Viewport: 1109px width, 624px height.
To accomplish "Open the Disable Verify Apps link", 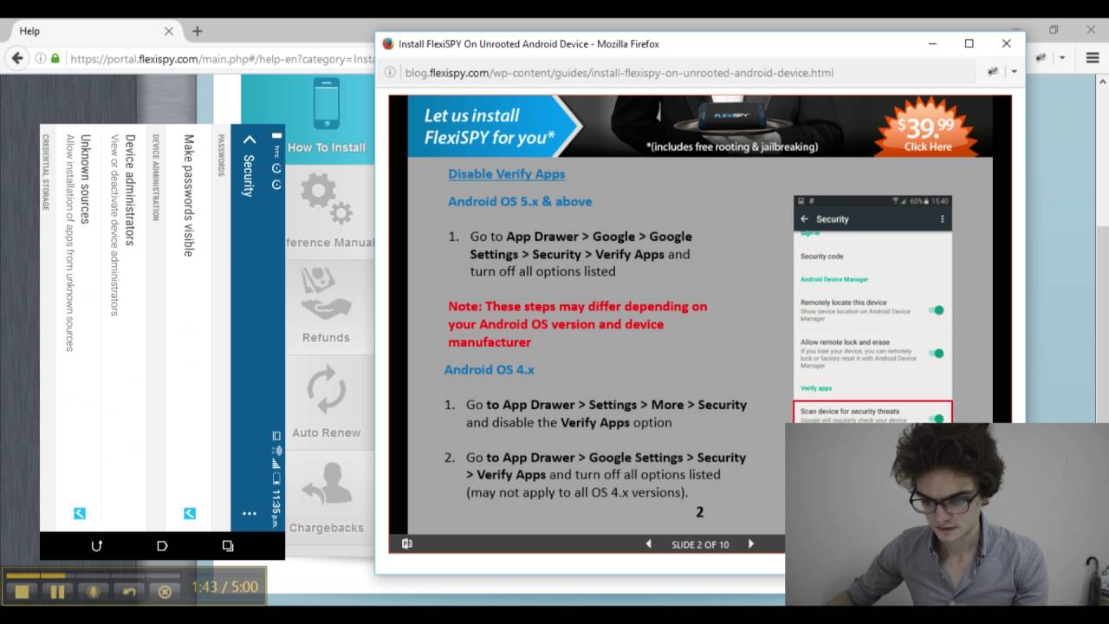I will (506, 173).
